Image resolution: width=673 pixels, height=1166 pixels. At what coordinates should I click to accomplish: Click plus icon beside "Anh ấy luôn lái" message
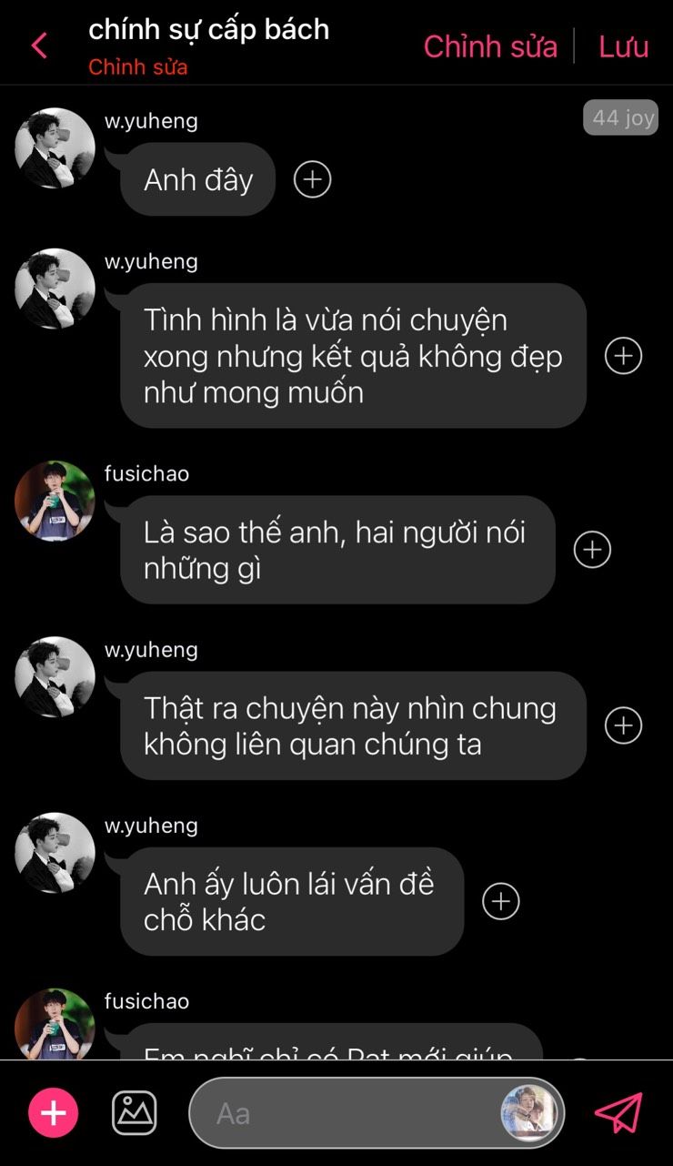[501, 901]
